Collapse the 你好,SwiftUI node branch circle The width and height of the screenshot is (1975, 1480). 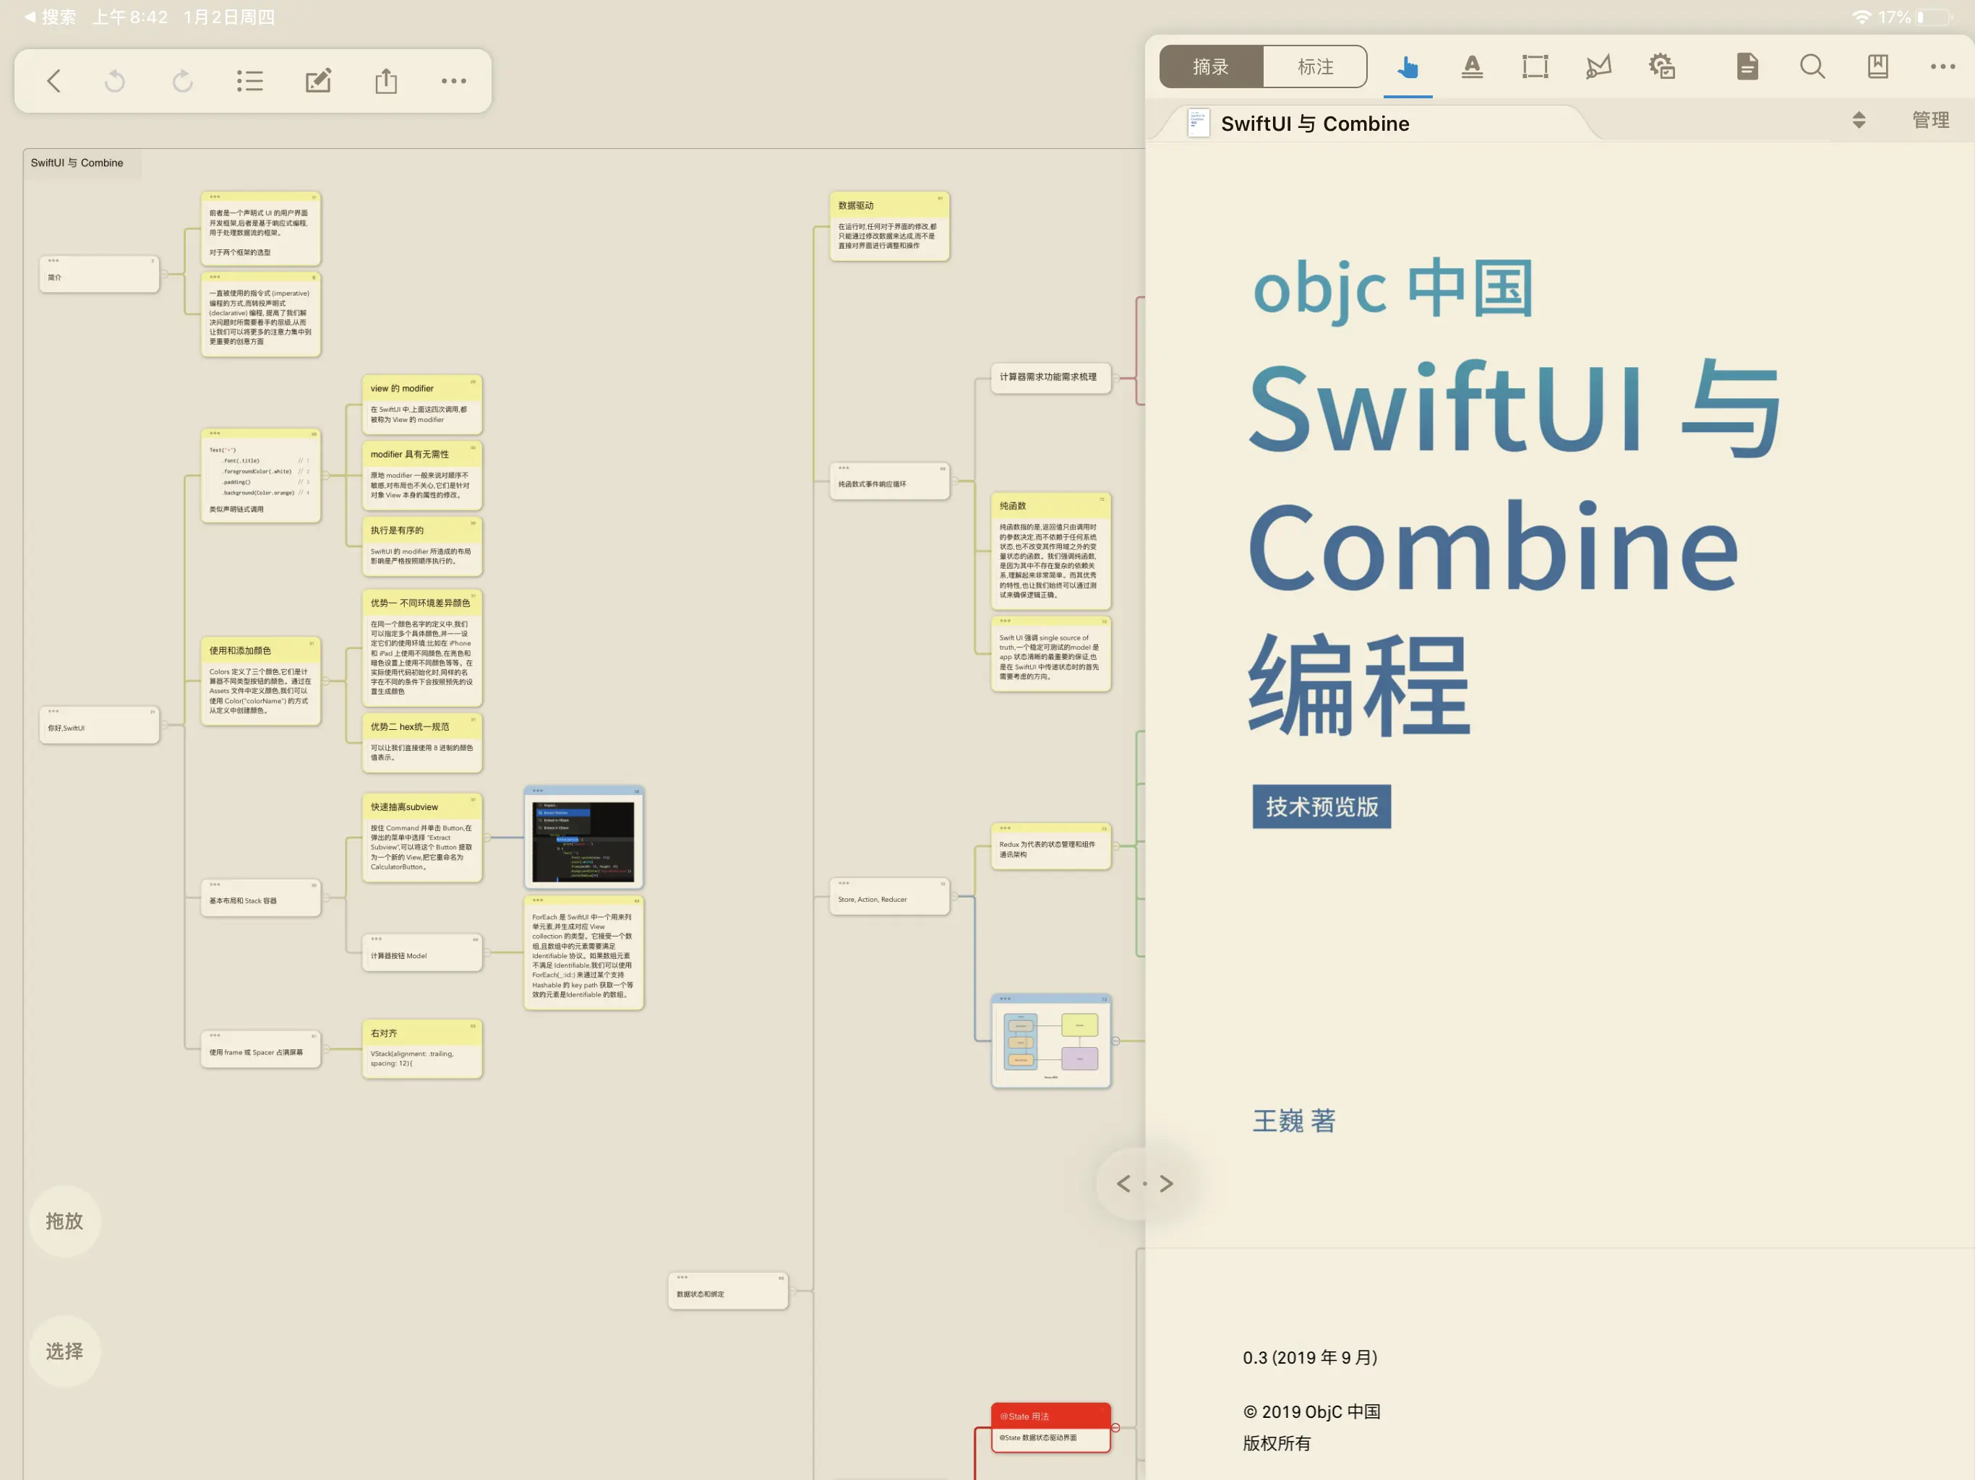(x=165, y=725)
